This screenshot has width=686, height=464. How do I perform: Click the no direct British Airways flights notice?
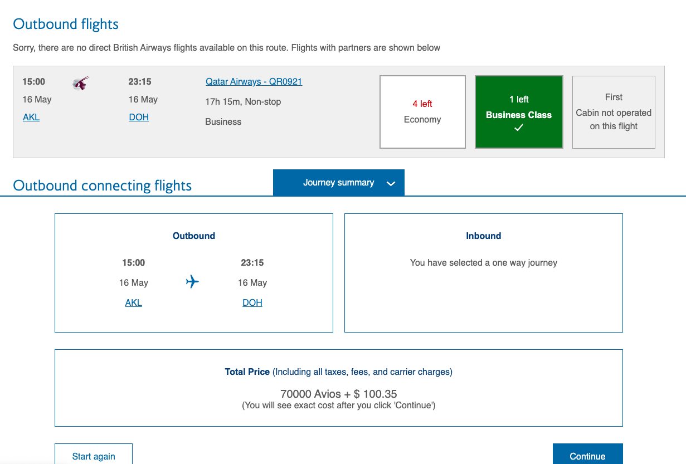click(x=227, y=47)
